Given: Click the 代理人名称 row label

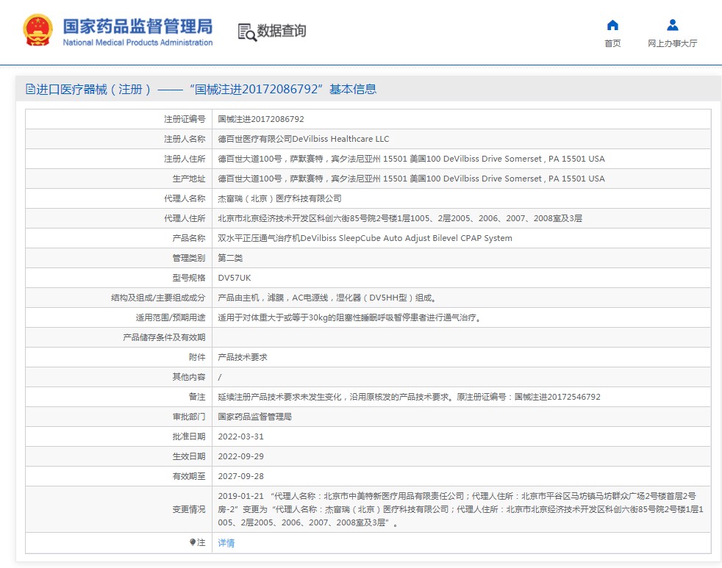Looking at the screenshot, I should tap(185, 198).
